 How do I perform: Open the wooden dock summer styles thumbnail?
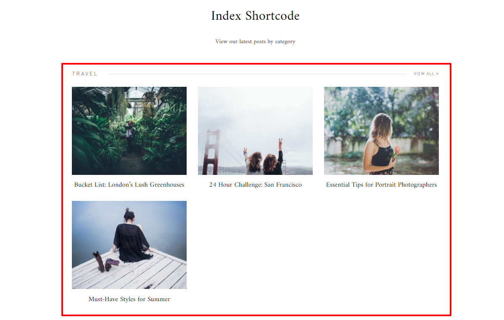pyautogui.click(x=129, y=245)
